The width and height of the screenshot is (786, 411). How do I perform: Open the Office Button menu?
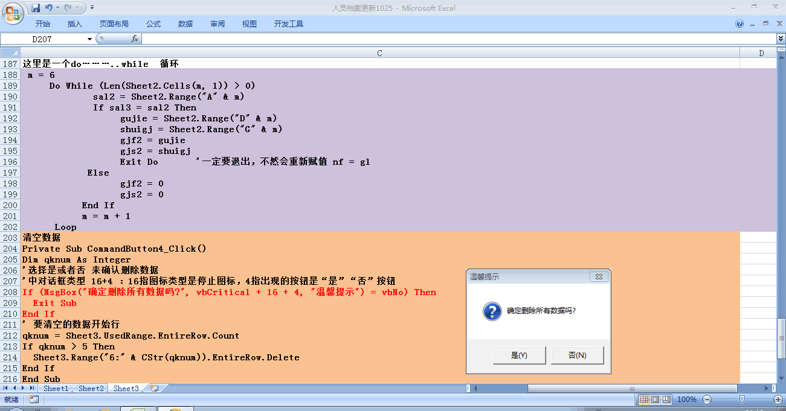(13, 12)
